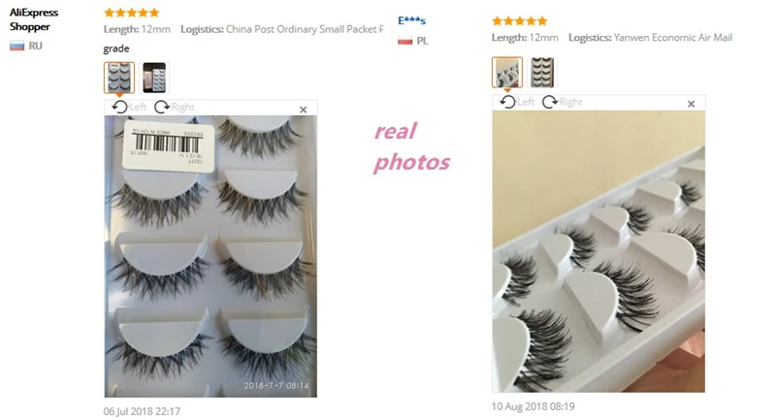Select second thumbnail with dark eyelash box
The height and width of the screenshot is (420, 776).
point(154,78)
